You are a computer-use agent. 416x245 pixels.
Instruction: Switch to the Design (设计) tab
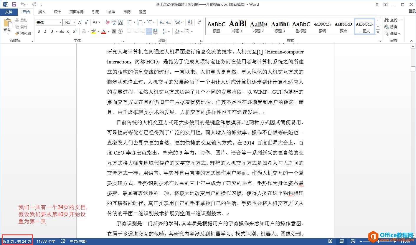[57, 12]
